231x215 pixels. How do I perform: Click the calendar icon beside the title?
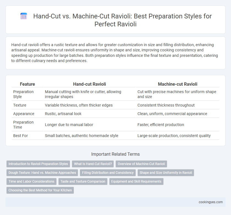coord(24,16)
